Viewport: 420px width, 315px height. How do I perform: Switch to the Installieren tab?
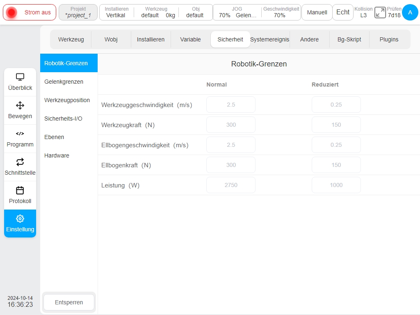(x=151, y=39)
